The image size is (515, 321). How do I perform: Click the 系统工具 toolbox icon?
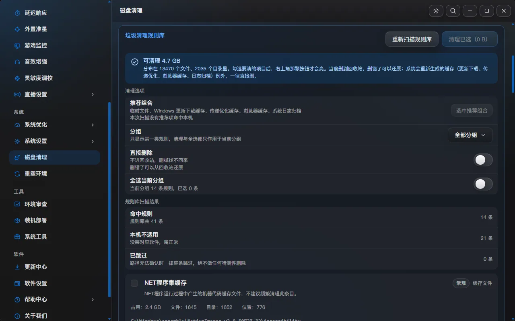[17, 237]
